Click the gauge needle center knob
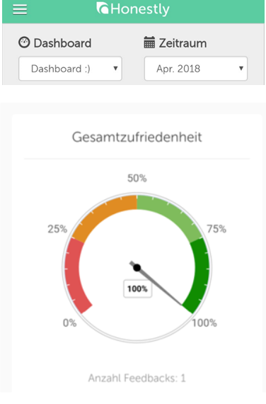Screen dimensions: 266x404 pyautogui.click(x=137, y=268)
